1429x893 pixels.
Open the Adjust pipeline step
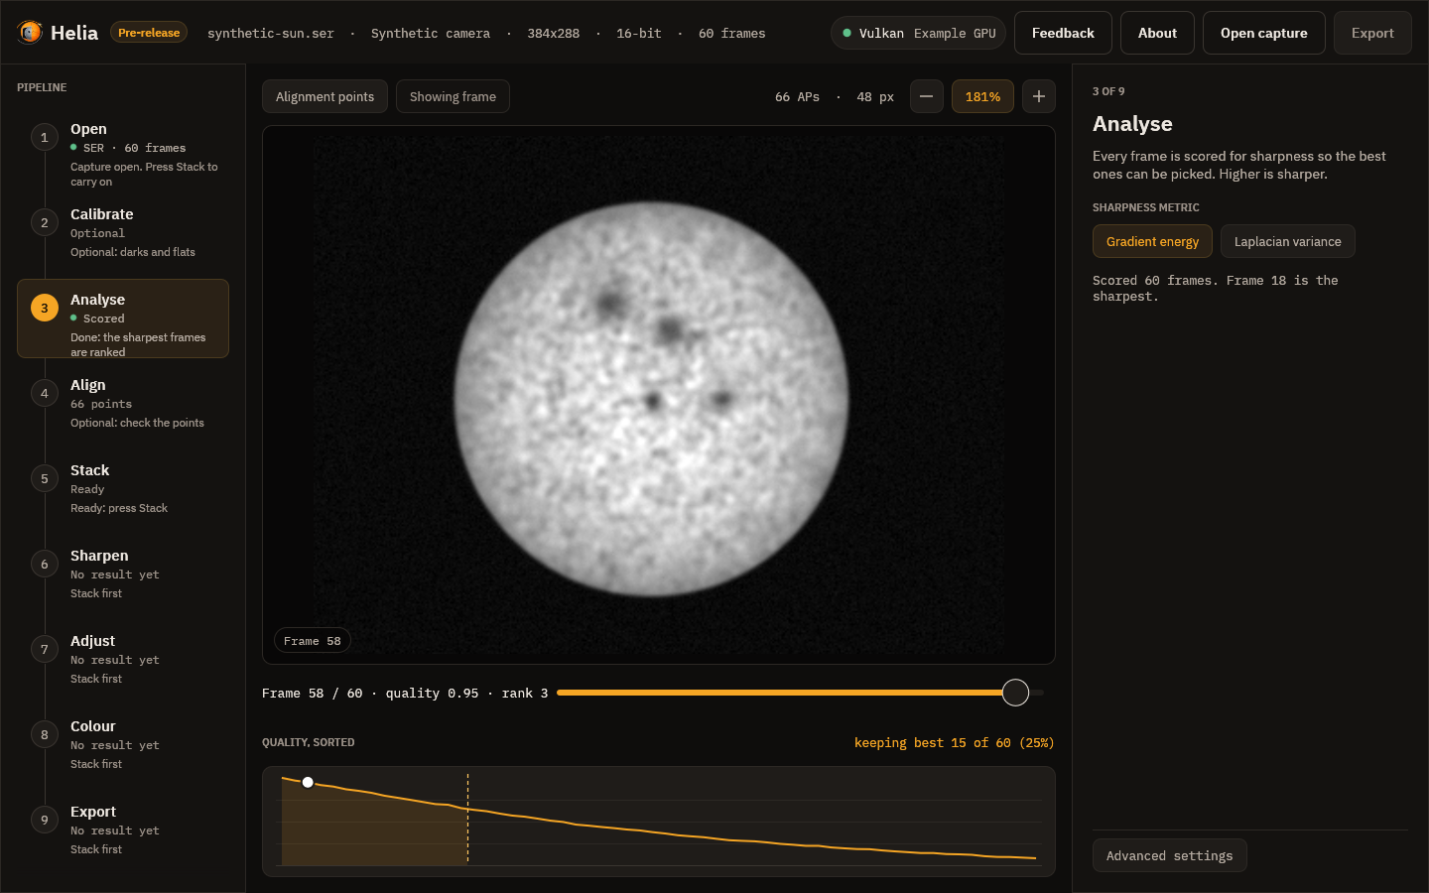(x=123, y=660)
